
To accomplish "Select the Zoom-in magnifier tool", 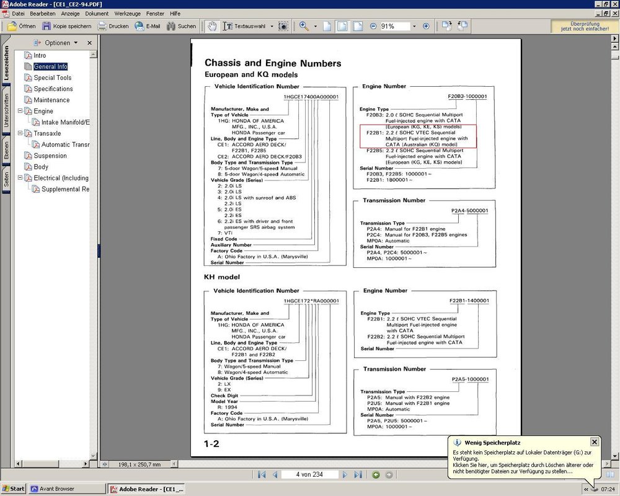I will (x=304, y=26).
